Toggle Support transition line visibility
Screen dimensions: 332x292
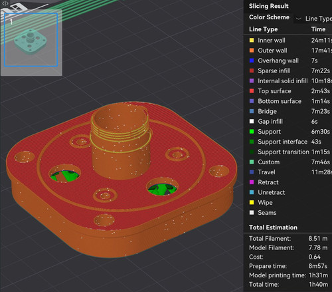pos(284,152)
